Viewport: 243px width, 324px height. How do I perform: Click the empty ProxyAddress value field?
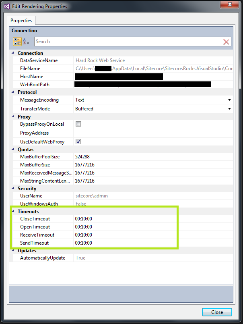coord(153,133)
